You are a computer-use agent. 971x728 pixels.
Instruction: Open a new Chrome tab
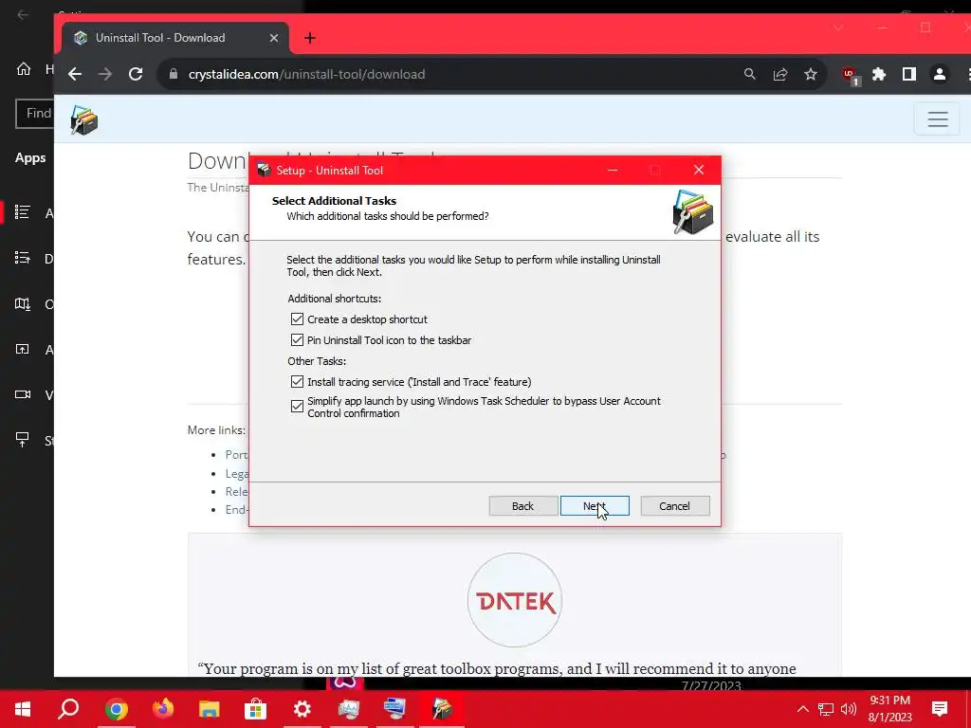pyautogui.click(x=310, y=38)
